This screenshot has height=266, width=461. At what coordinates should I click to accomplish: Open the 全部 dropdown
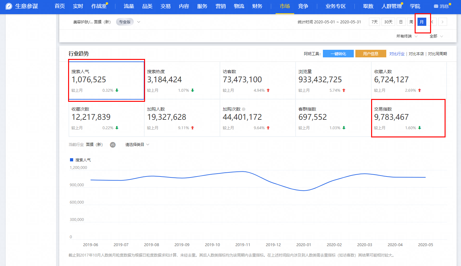(x=436, y=36)
